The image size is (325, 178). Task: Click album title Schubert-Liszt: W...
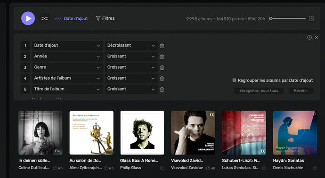[241, 161]
